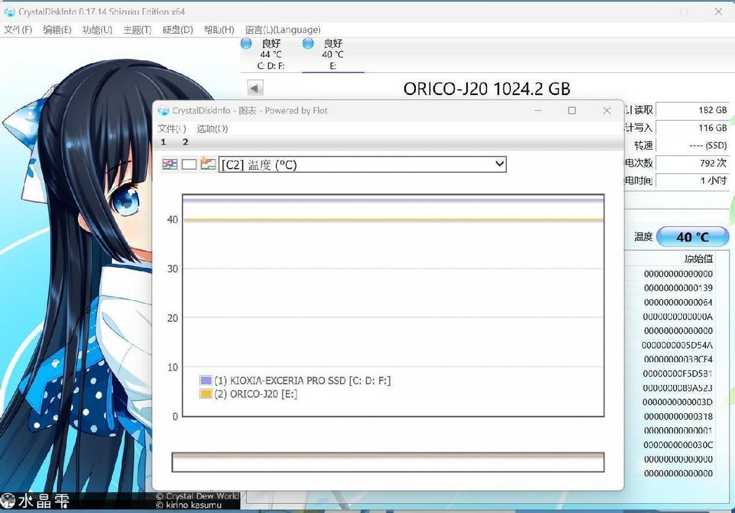This screenshot has width=735, height=513.
Task: Click legend text (1) KIOXIA-EXCERIA PRO SSD
Action: 303,381
